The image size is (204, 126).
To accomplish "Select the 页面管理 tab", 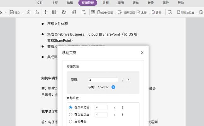I will 88,3.
